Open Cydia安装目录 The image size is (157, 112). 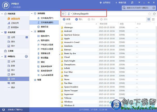coord(45,75)
